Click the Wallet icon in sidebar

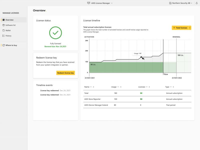click(3, 30)
